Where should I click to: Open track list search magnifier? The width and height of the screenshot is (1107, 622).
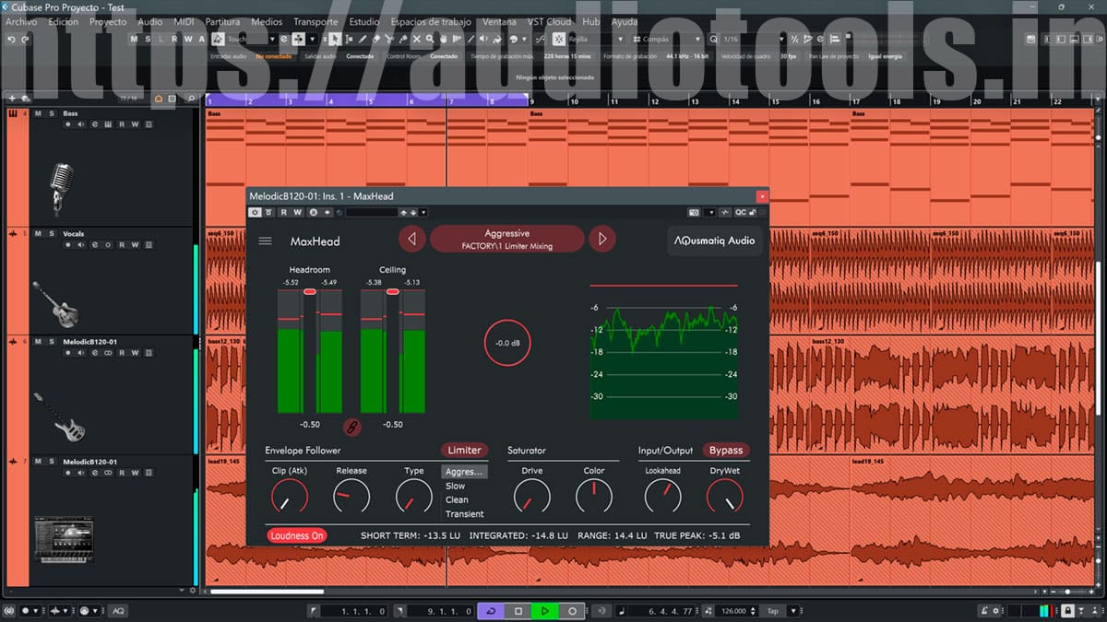[191, 98]
